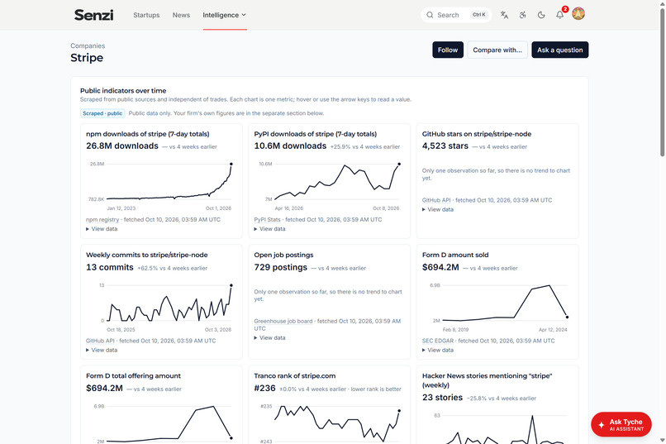Open the user avatar menu
This screenshot has height=444, width=666.
pos(578,13)
